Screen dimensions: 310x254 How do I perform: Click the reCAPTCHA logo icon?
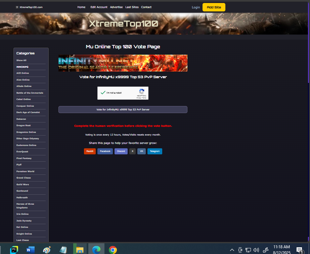pos(141,92)
